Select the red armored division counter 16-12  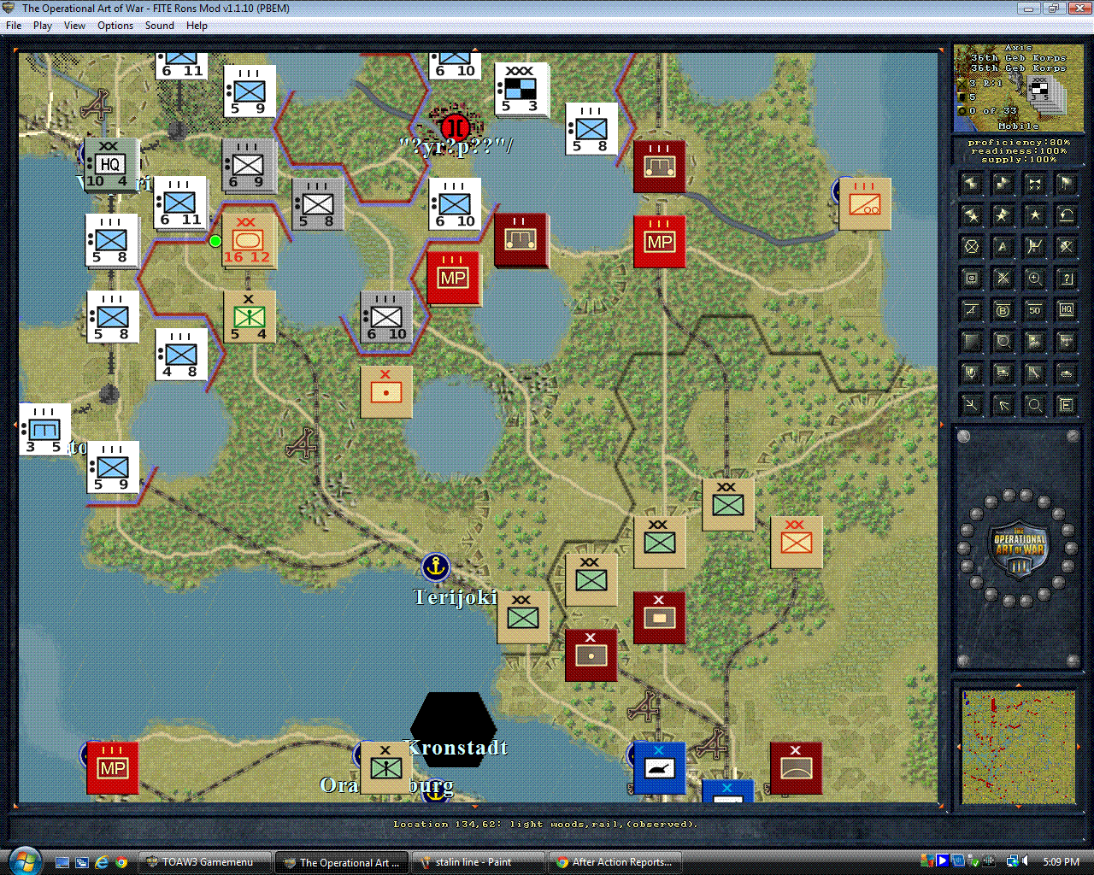pyautogui.click(x=248, y=240)
